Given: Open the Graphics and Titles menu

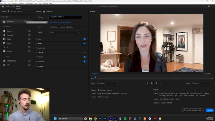Looking at the screenshot, I should point(31,3).
